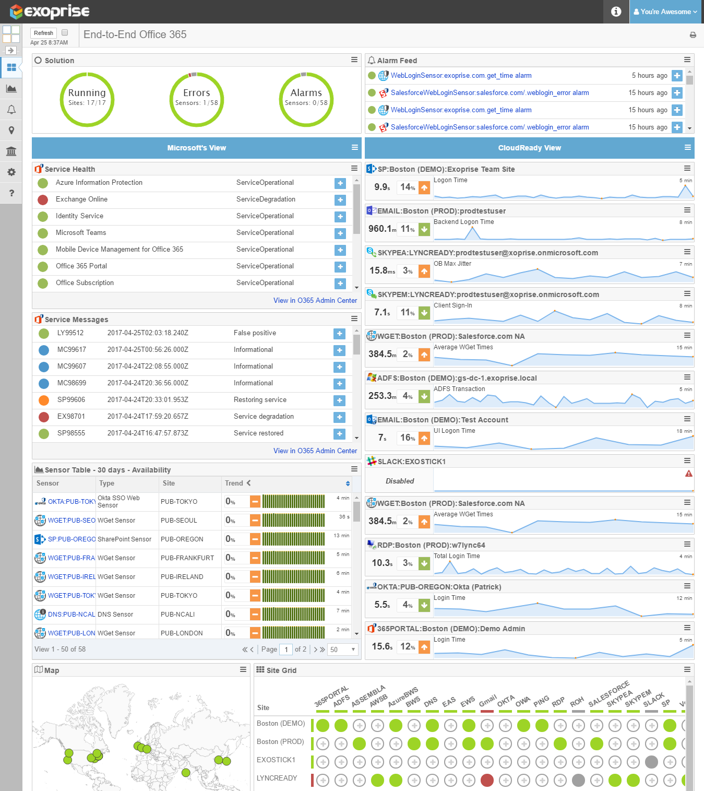704x791 pixels.
Task: Open the info icon in top bar
Action: 616,11
